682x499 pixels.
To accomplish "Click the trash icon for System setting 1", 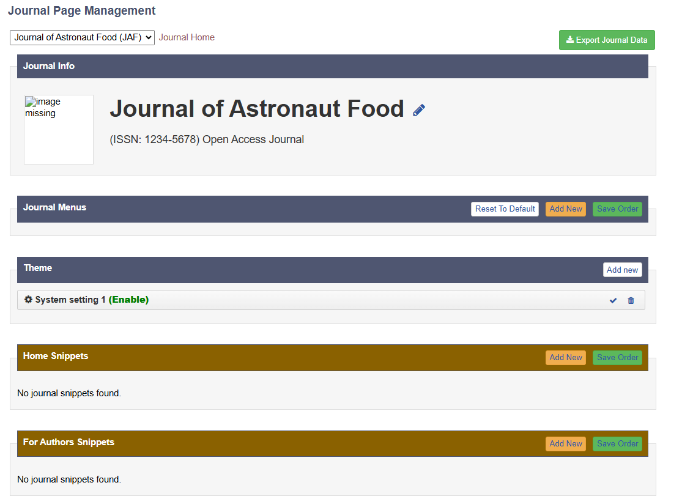I will [x=631, y=300].
